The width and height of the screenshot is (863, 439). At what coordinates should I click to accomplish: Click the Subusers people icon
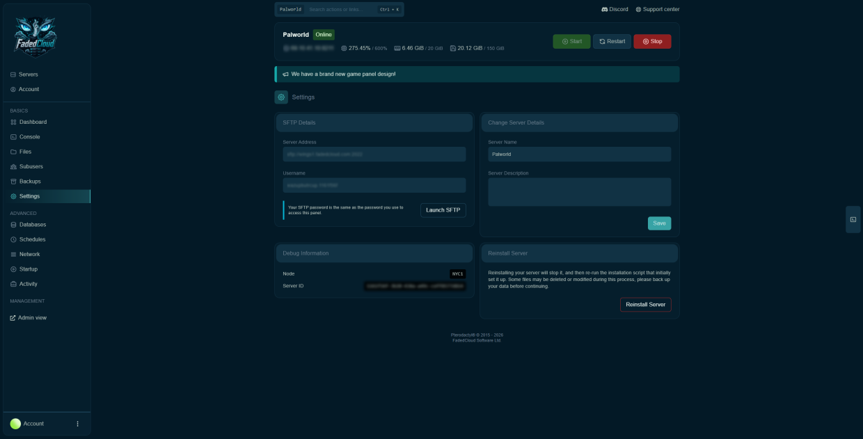(x=13, y=167)
